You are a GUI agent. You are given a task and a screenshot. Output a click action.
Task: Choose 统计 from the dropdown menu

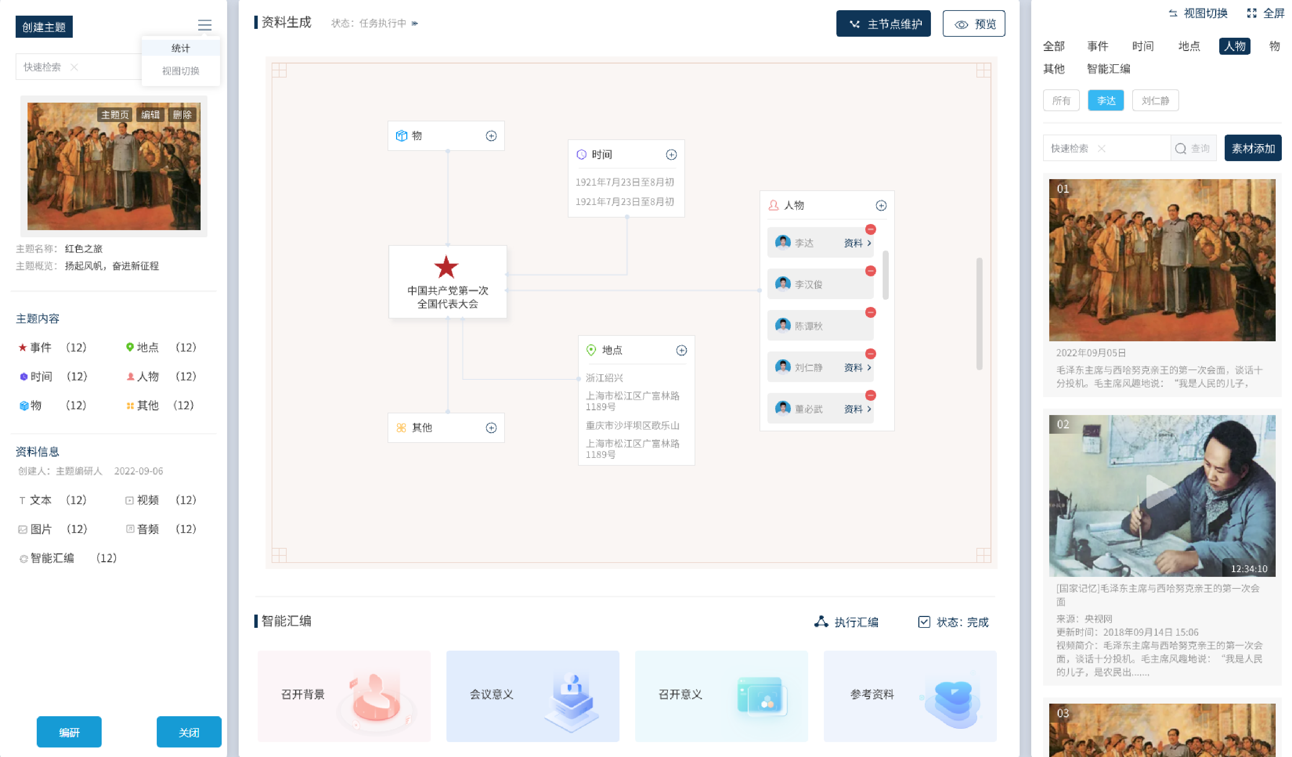click(x=181, y=48)
